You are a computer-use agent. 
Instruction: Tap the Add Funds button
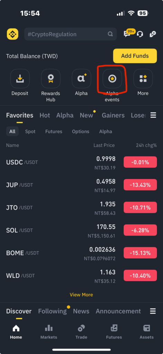click(135, 56)
